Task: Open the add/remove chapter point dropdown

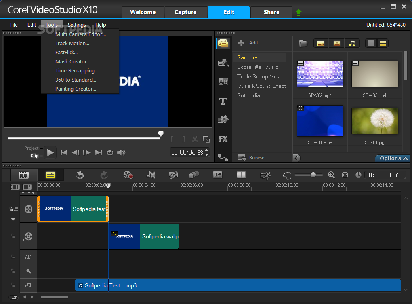Action: [x=29, y=193]
